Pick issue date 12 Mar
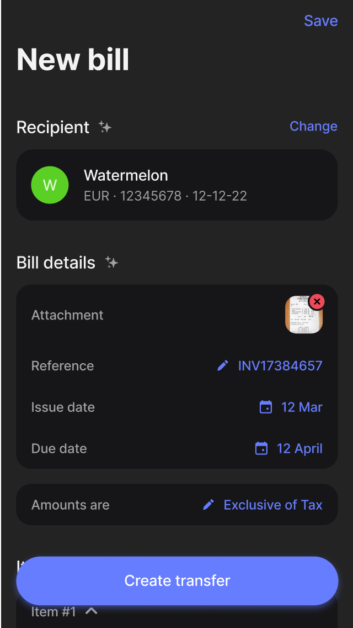Image resolution: width=353 pixels, height=628 pixels. coord(301,407)
